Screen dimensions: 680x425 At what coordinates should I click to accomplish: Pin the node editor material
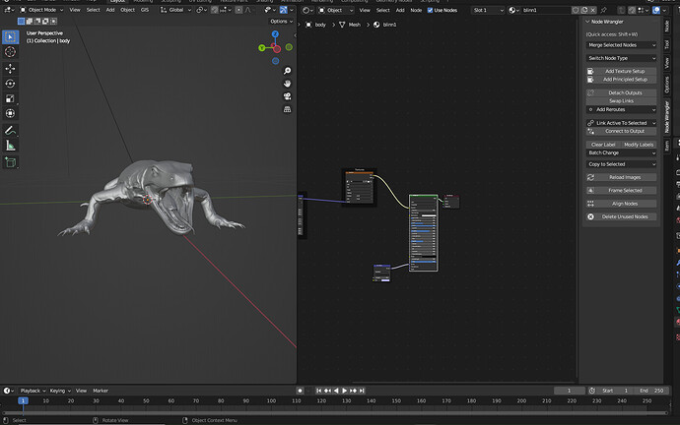pyautogui.click(x=604, y=10)
